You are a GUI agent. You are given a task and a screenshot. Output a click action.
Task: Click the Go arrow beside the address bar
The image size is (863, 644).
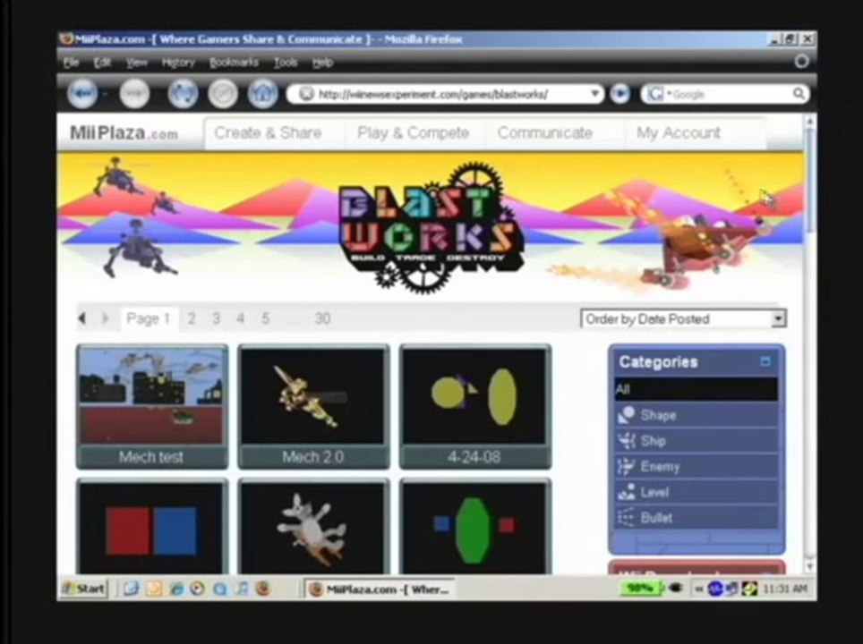tap(620, 94)
